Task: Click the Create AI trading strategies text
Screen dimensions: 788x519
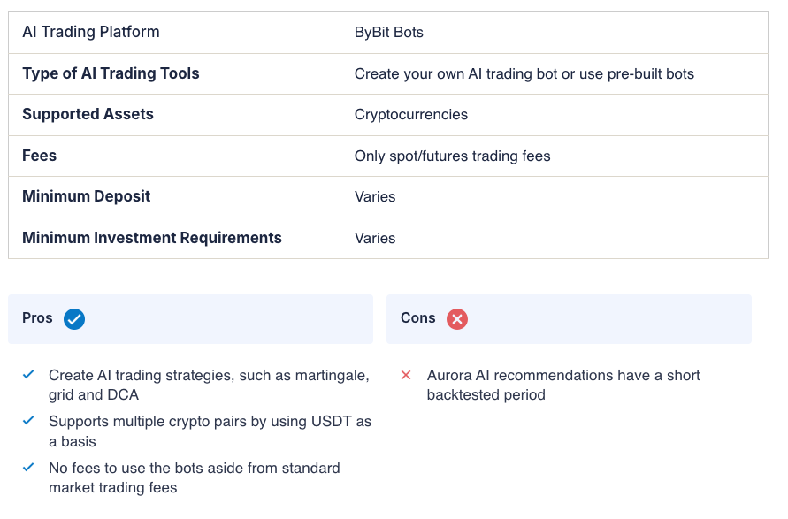Action: tap(208, 385)
